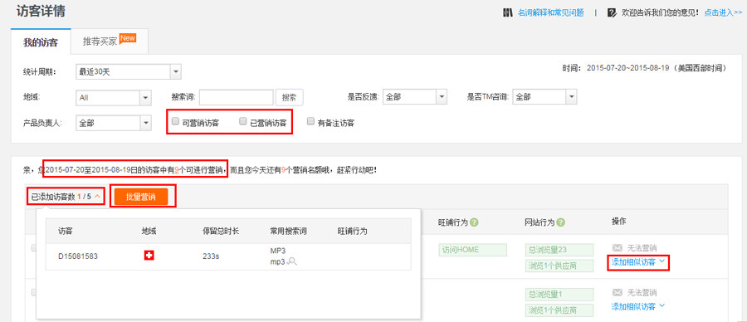
Task: Click visitor ID D15081583
Action: [x=78, y=256]
